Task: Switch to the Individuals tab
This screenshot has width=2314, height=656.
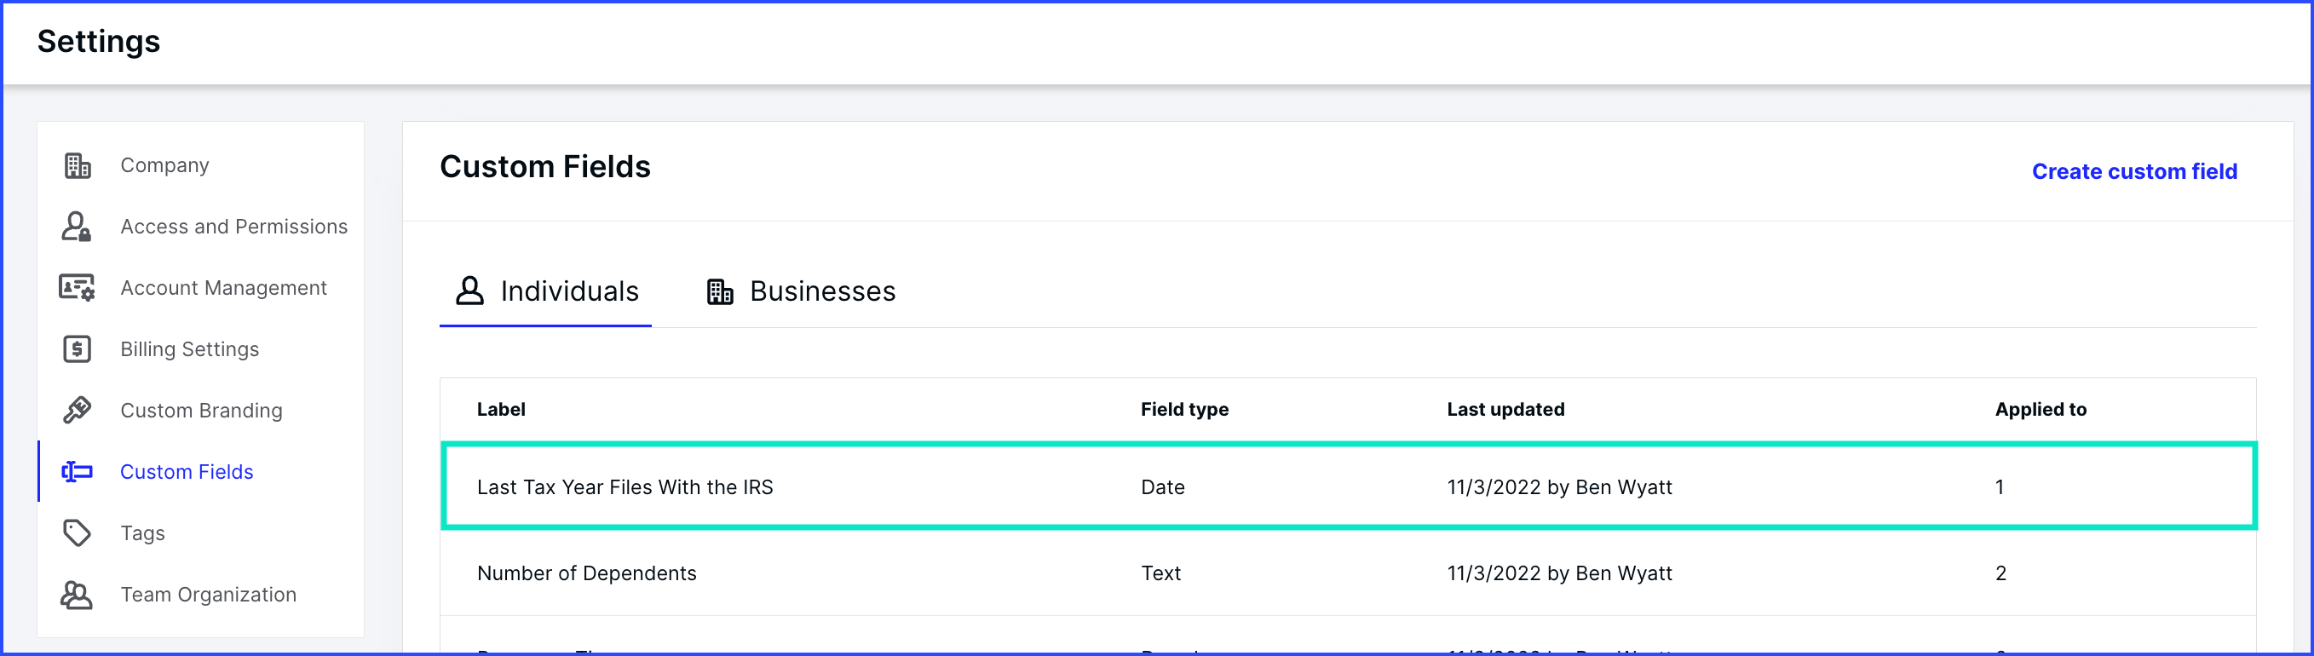Action: 546,291
